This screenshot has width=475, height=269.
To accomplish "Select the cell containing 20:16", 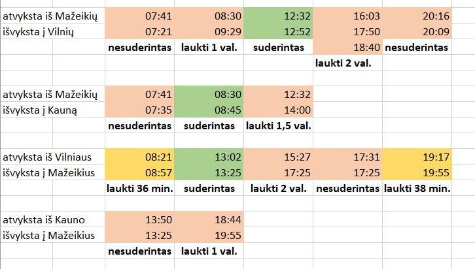I will [417, 16].
